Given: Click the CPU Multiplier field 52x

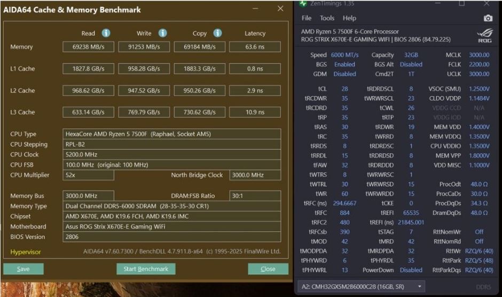Looking at the screenshot, I should point(88,175).
